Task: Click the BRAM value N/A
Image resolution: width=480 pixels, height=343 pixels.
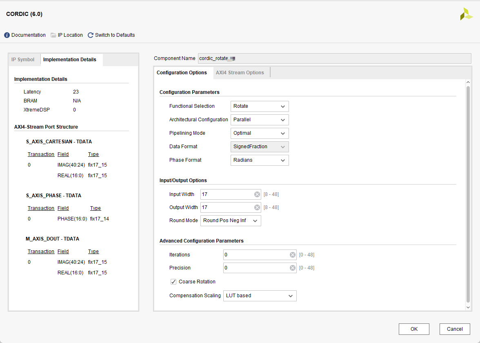Action: click(77, 101)
